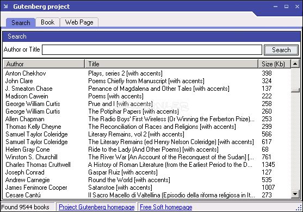Select the Thomas Kelly Cheyne row
This screenshot has height=212, width=303.
(x=147, y=127)
